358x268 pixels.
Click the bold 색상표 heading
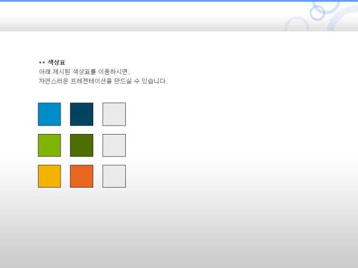(x=56, y=63)
